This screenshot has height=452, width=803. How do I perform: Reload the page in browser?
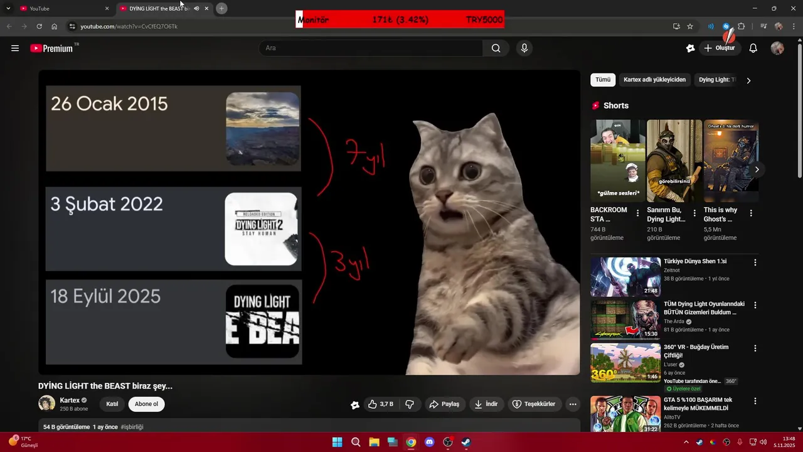tap(39, 26)
